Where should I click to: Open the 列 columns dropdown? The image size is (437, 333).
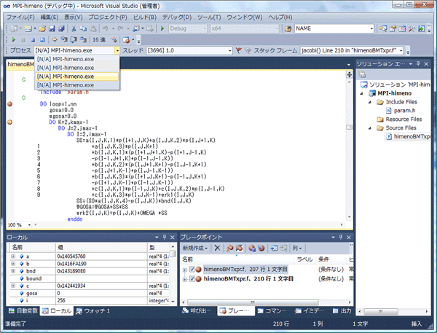297,248
